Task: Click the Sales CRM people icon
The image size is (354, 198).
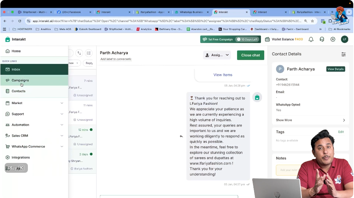Action: pyautogui.click(x=8, y=135)
